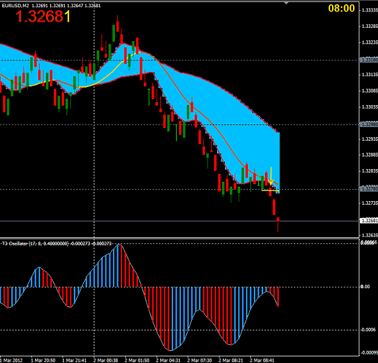Click the 1.32780 level label on price scale
Image resolution: width=378 pixels, height=363 pixels.
pyautogui.click(x=369, y=189)
